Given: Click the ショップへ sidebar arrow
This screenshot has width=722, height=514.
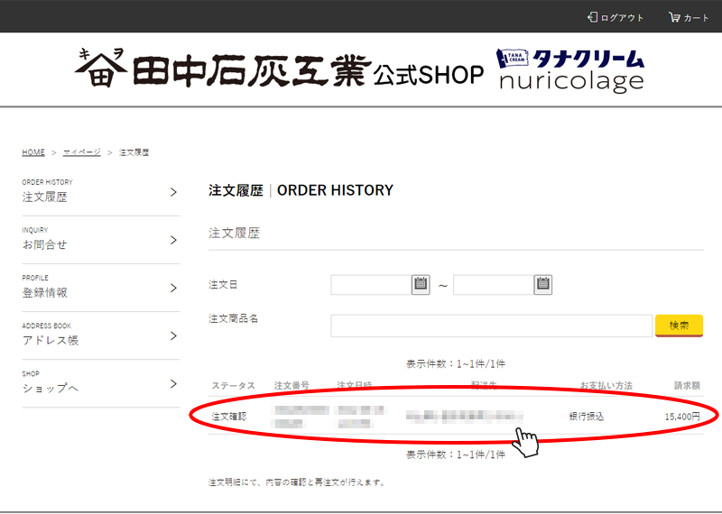Looking at the screenshot, I should [173, 383].
